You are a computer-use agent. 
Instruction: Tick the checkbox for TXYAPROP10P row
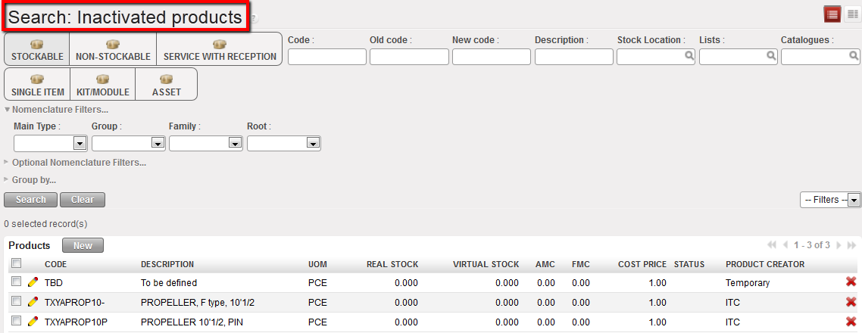[17, 322]
